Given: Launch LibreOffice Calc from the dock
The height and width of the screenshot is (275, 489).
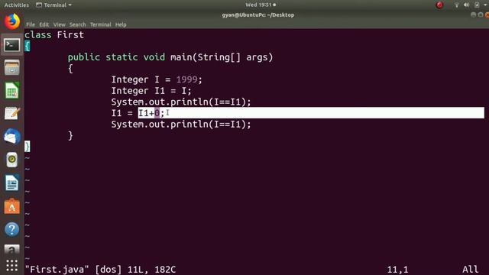Looking at the screenshot, I should pos(12,91).
